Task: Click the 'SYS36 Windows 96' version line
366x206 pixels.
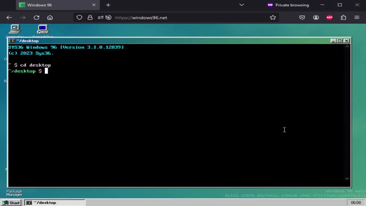Action: (66, 47)
